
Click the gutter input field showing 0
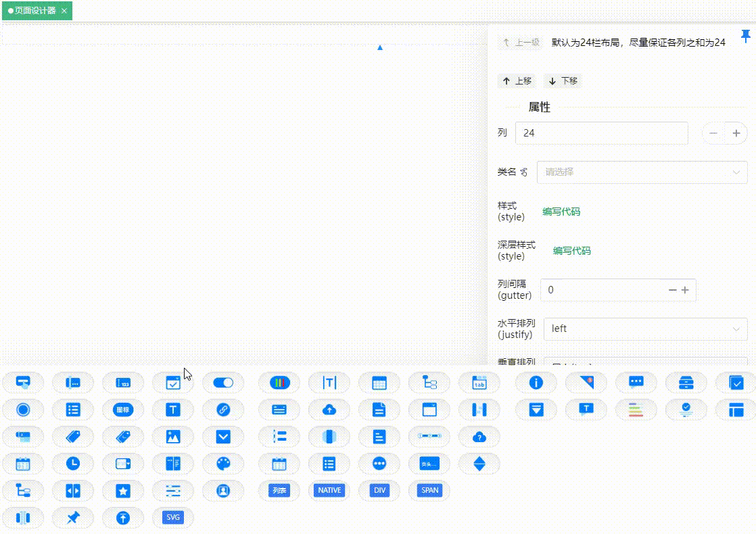tap(602, 289)
